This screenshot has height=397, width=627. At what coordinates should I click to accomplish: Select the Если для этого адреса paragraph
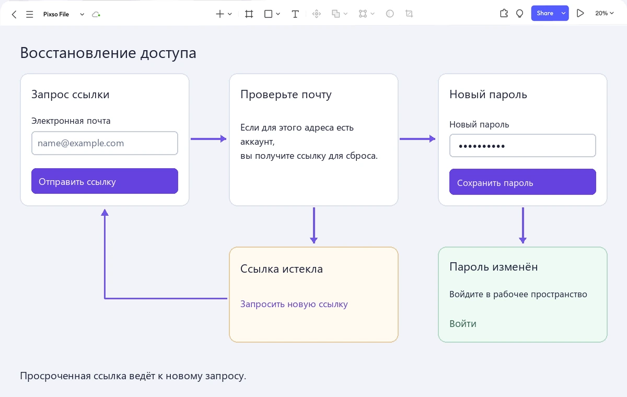[x=309, y=142]
